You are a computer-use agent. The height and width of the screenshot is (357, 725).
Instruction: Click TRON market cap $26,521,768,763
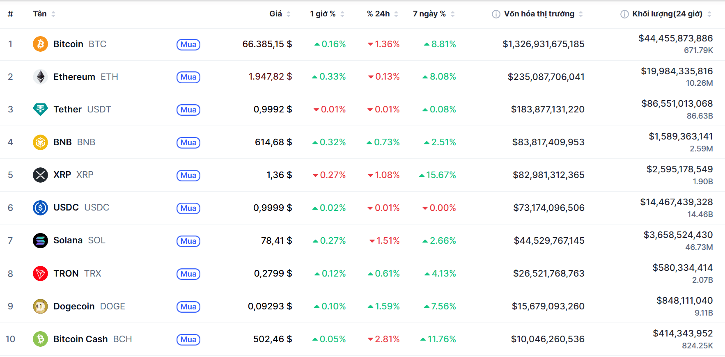click(549, 273)
